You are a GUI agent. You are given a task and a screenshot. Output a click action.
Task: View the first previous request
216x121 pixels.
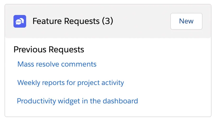coord(57,64)
